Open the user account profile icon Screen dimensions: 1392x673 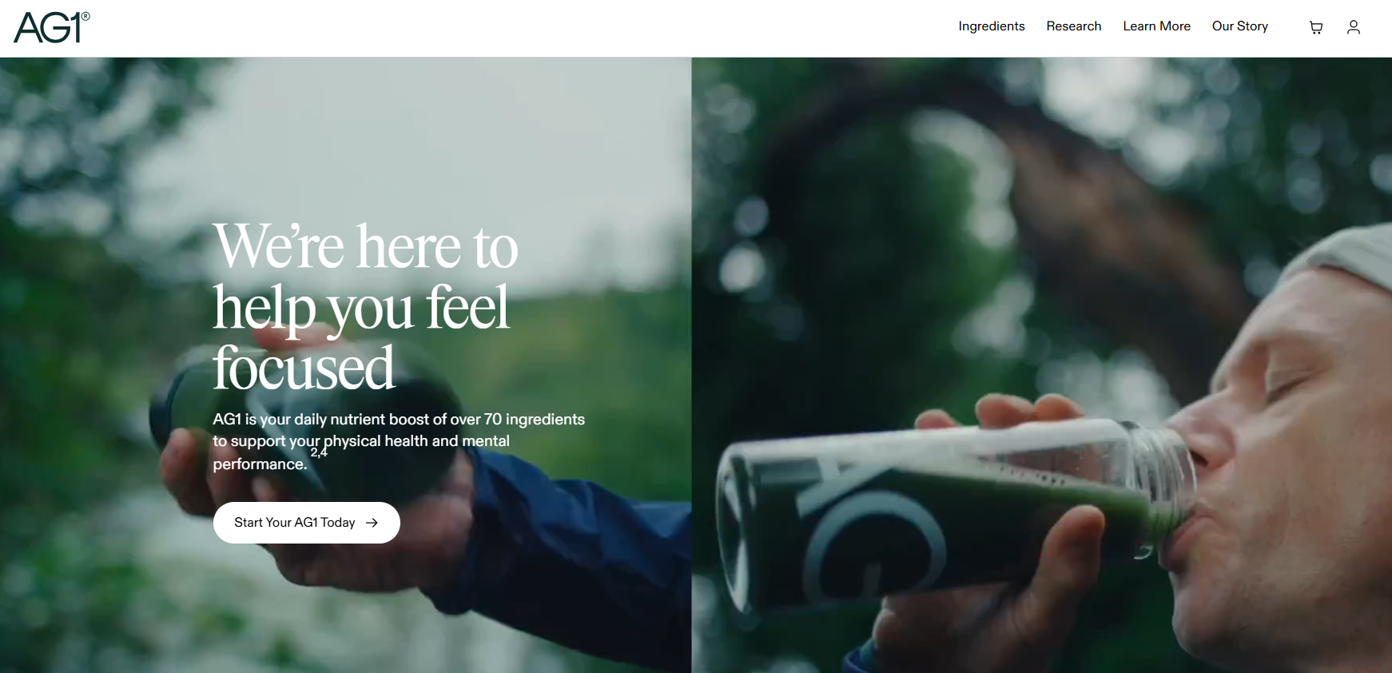(x=1354, y=27)
